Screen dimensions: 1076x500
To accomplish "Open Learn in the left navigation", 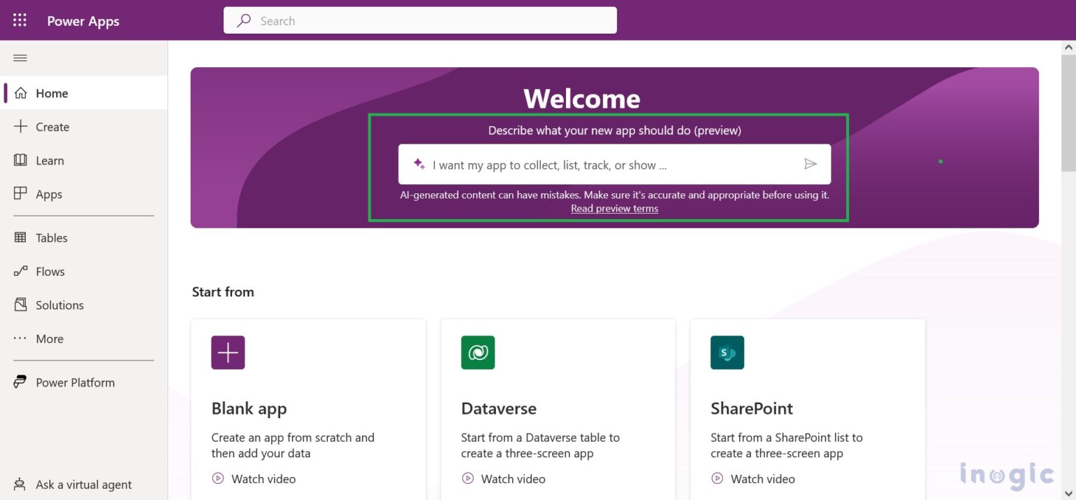I will coord(49,160).
